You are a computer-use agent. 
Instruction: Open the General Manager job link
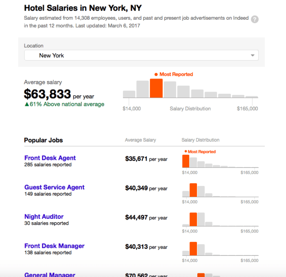(x=50, y=275)
